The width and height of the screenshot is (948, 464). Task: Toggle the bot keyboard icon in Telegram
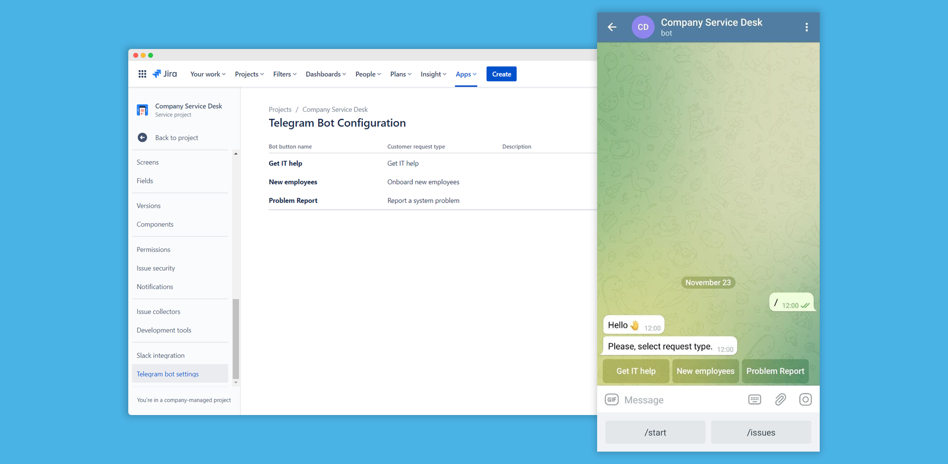click(754, 400)
